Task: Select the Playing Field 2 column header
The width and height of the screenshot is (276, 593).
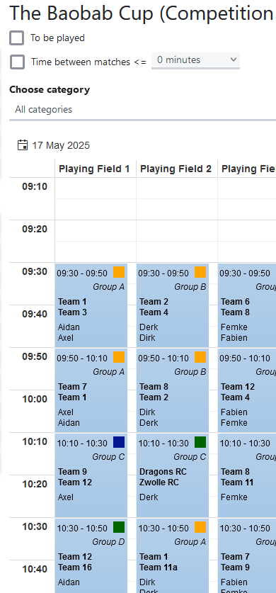Action: click(x=176, y=169)
